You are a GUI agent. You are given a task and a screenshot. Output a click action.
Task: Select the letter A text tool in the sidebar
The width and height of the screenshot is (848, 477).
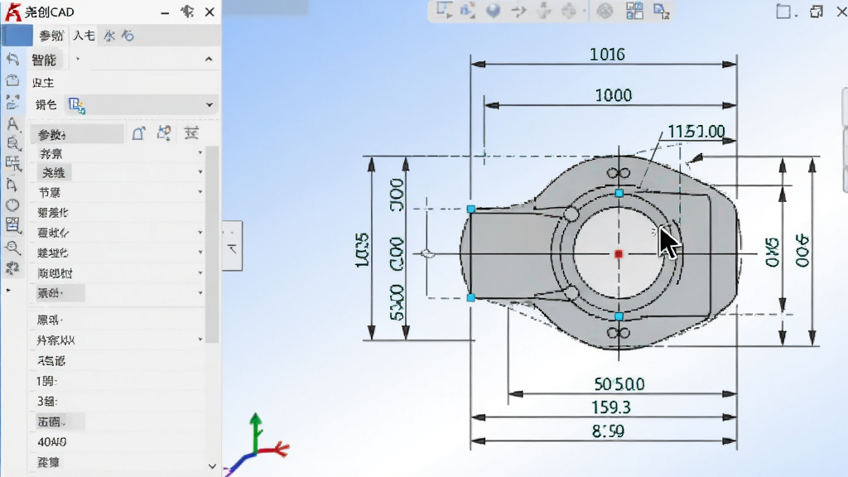coord(12,124)
